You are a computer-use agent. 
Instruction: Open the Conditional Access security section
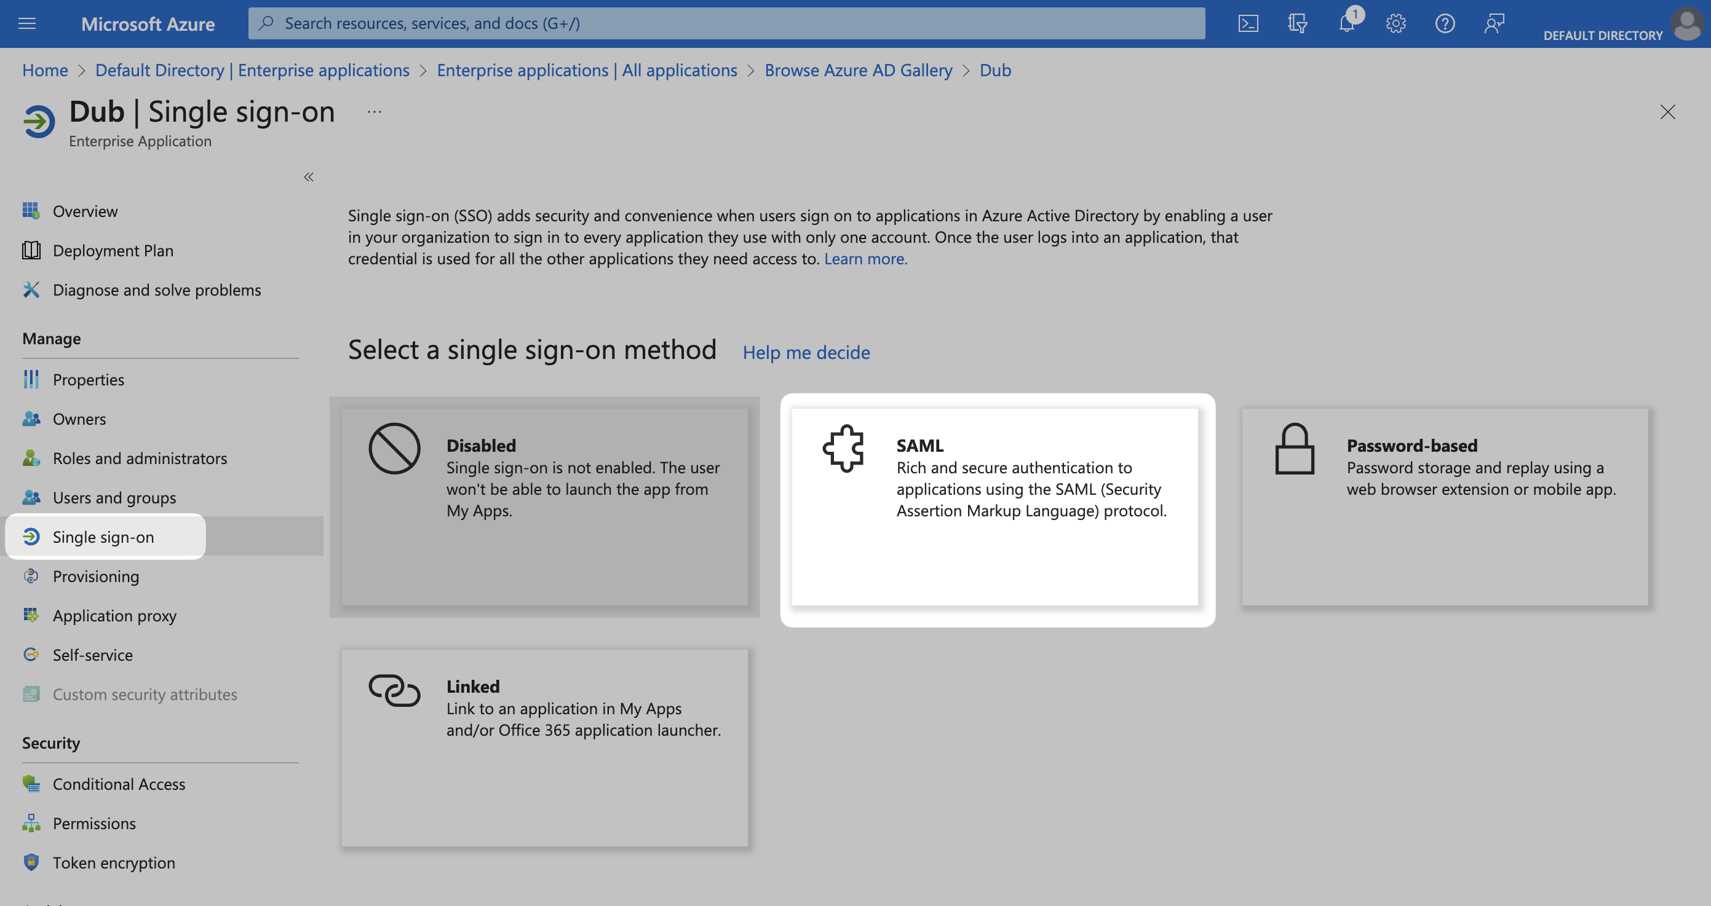pyautogui.click(x=119, y=784)
